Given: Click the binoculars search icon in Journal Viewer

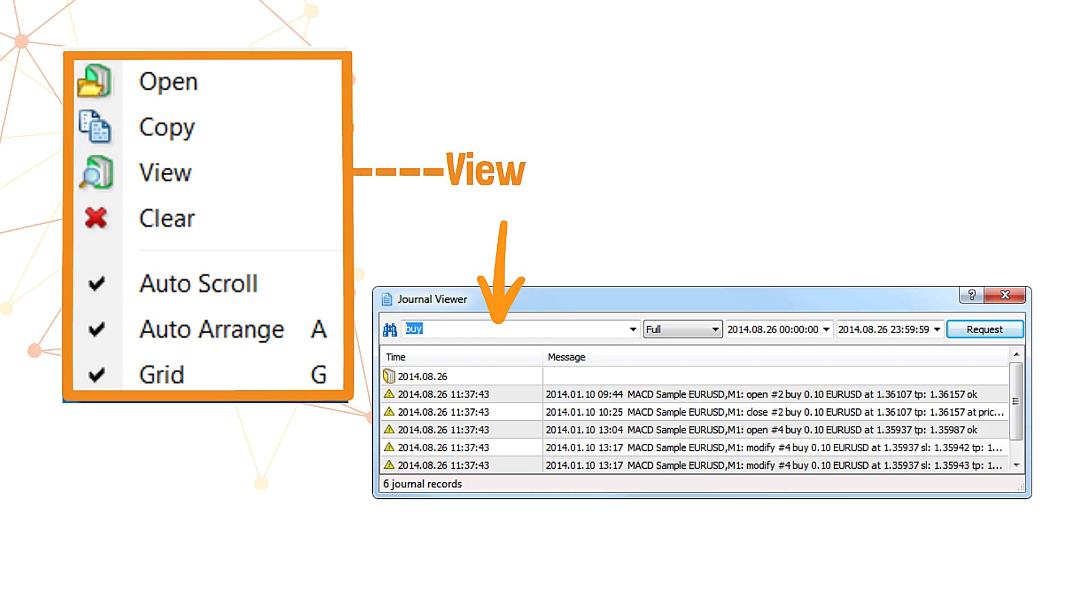Looking at the screenshot, I should point(390,329).
